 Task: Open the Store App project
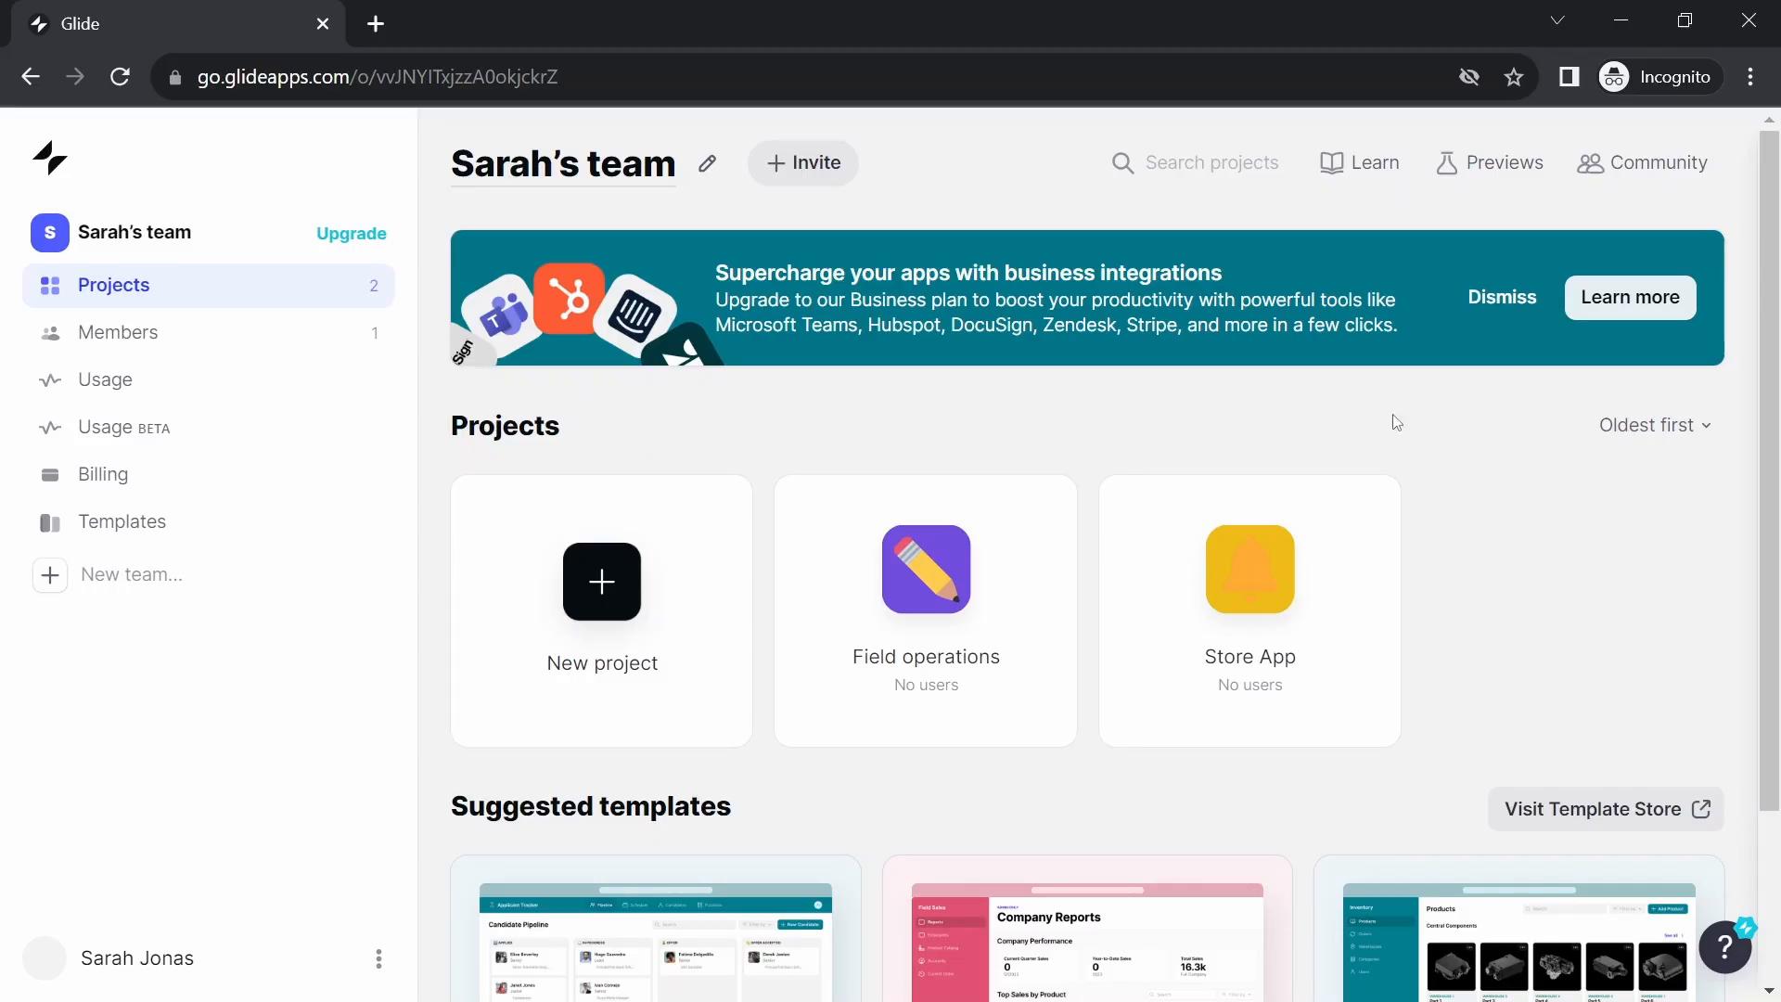pos(1250,608)
